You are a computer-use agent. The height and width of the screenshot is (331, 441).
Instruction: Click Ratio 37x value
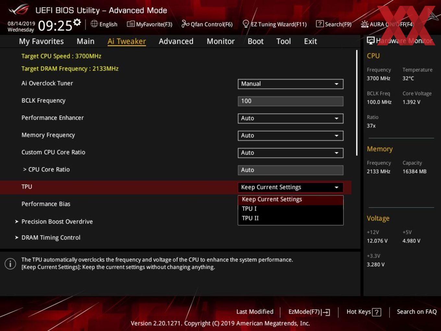click(371, 126)
